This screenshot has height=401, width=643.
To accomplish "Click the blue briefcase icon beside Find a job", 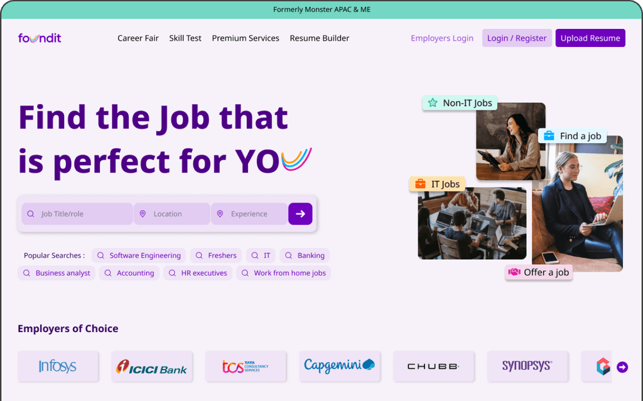I will click(549, 136).
